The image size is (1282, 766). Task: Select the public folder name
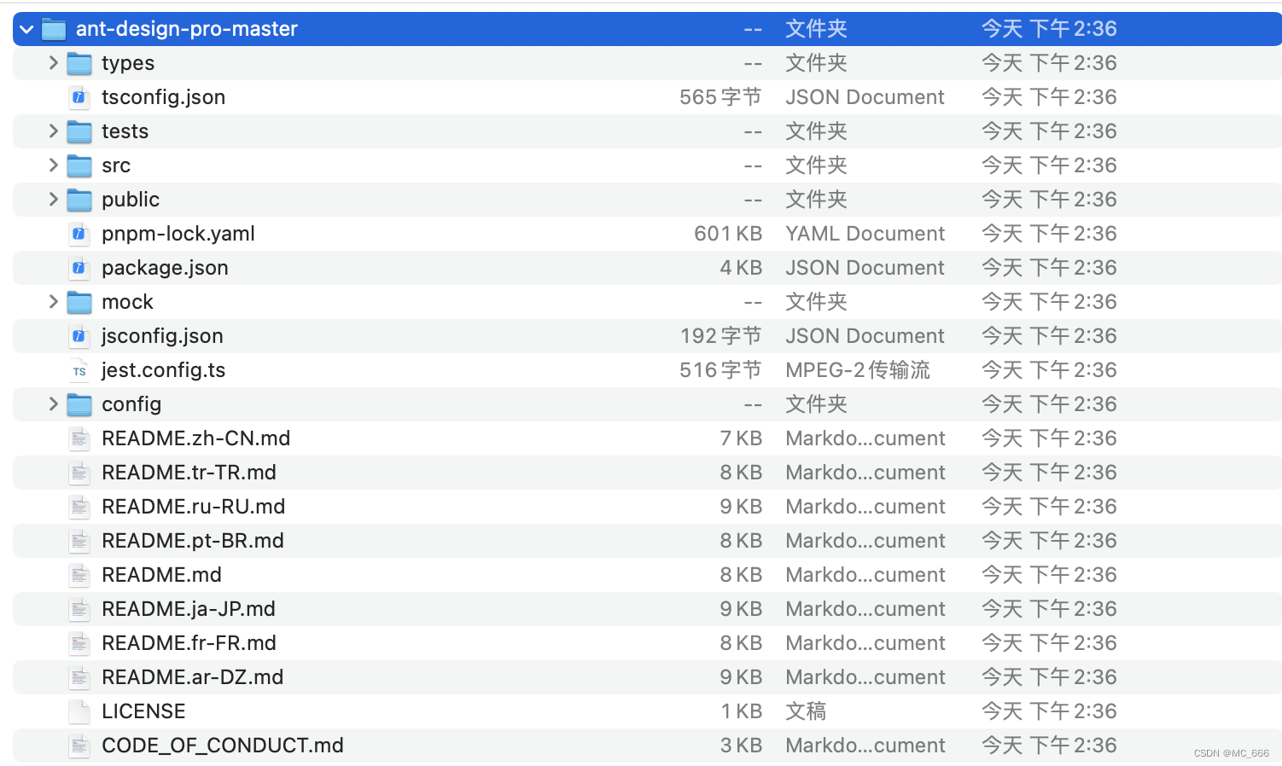tap(131, 200)
